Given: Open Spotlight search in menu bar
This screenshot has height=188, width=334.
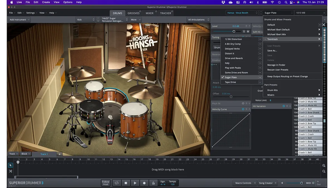Looking at the screenshot, I should [x=286, y=2].
